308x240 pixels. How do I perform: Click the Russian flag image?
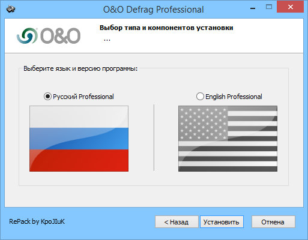[79, 139]
